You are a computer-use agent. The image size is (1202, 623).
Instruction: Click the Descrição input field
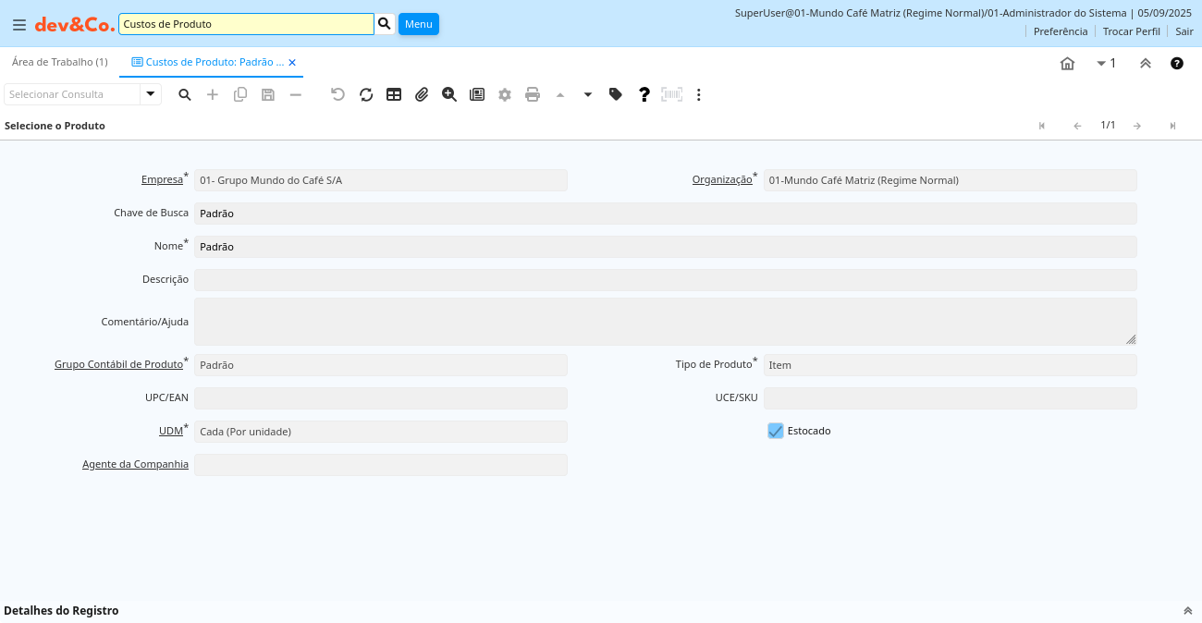coord(665,280)
